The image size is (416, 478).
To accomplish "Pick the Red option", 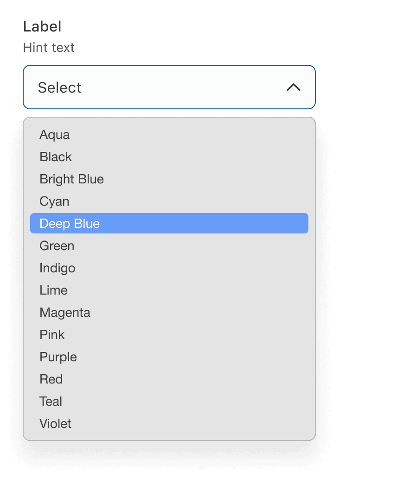I will click(x=51, y=379).
